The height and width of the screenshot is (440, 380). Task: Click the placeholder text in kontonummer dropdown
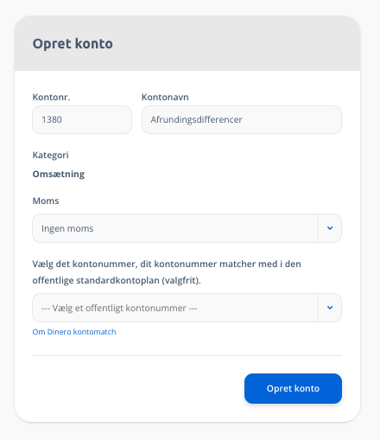[x=119, y=308]
